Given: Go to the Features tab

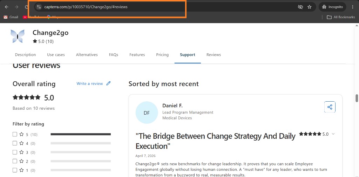Looking at the screenshot, I should [137, 55].
